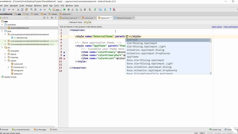The height and width of the screenshot is (134, 238).
Task: Open project panel gear settings
Action: pos(52,17)
